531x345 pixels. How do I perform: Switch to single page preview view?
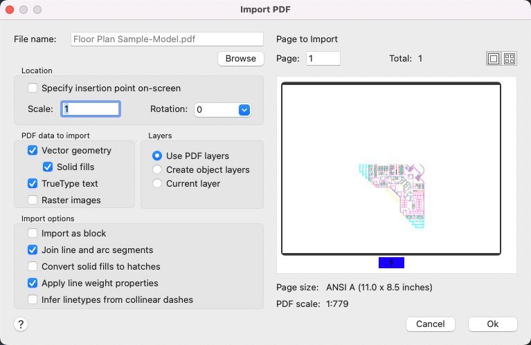[x=494, y=59]
